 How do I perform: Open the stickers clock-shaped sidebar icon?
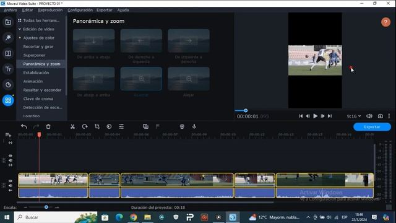point(8,85)
